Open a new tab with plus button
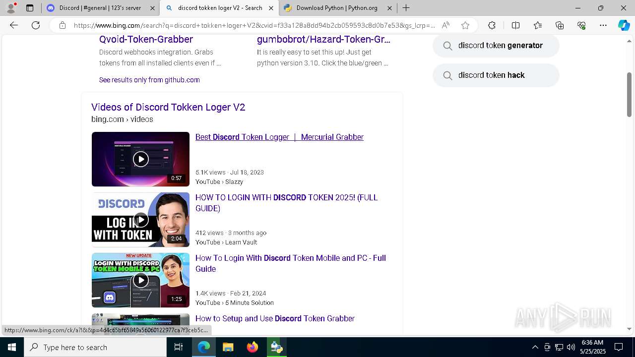This screenshot has height=357, width=635. click(406, 8)
